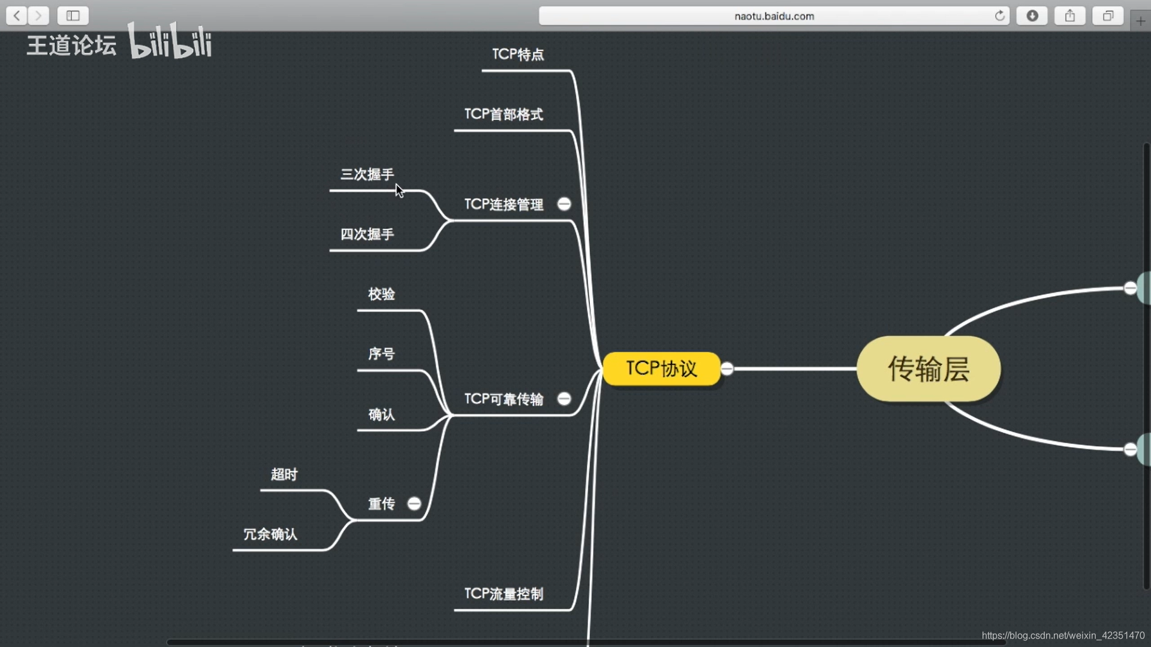Collapse the upper right branch of 传输层
This screenshot has height=647, width=1151.
(x=1131, y=288)
